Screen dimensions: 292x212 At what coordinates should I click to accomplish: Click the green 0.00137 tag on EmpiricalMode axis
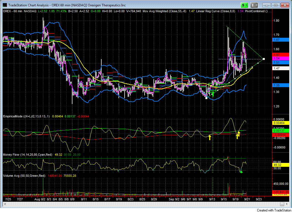click(x=280, y=131)
